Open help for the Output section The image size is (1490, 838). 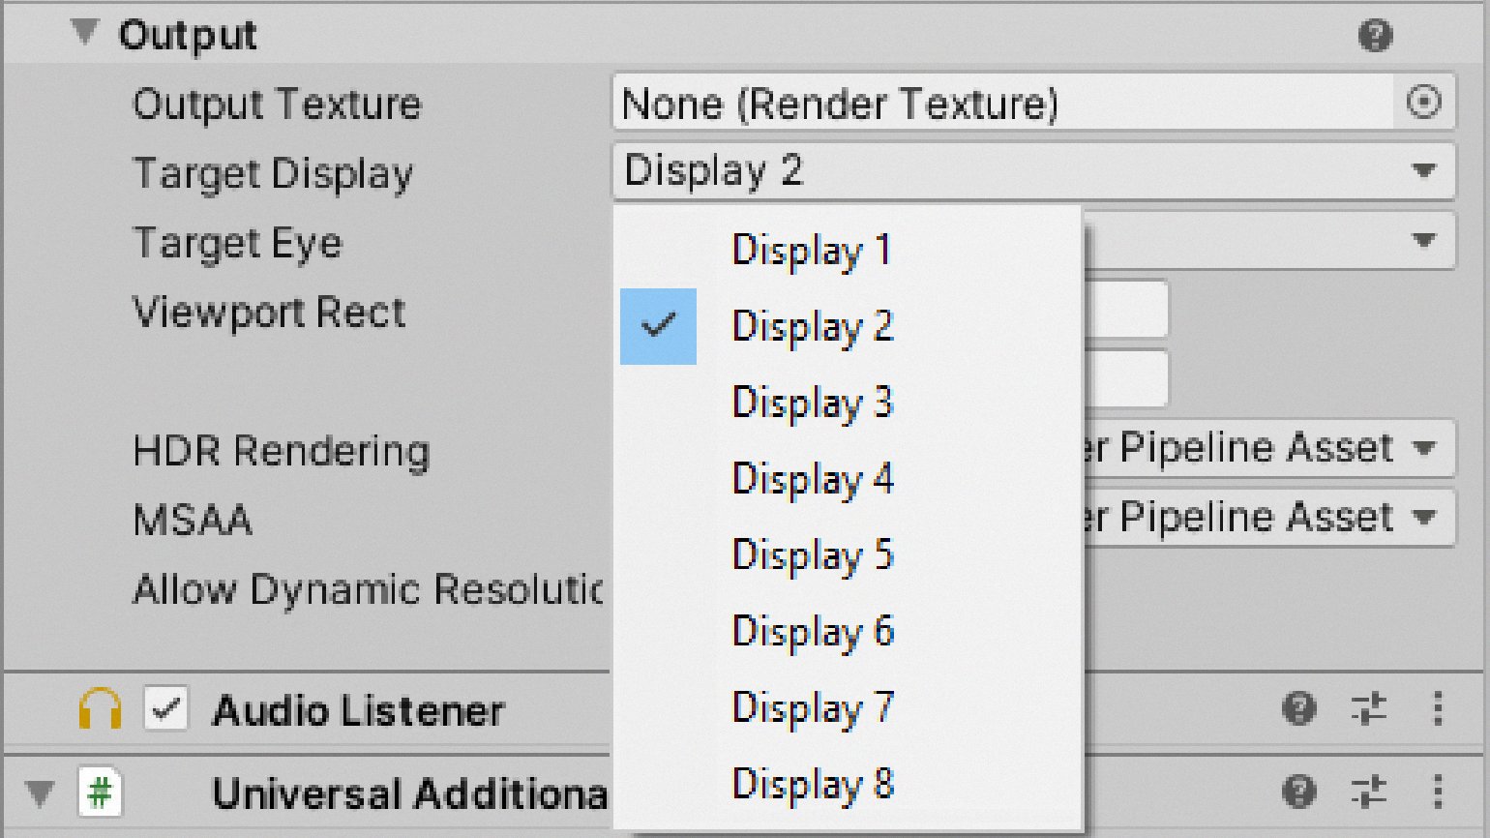tap(1375, 36)
